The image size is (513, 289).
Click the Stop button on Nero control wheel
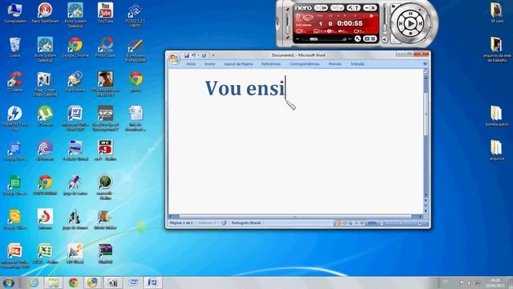410,34
